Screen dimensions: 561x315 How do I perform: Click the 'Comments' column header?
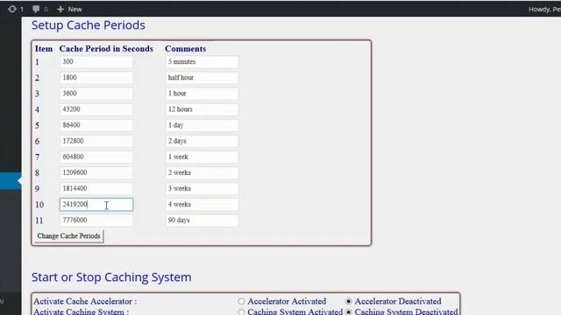tap(185, 49)
